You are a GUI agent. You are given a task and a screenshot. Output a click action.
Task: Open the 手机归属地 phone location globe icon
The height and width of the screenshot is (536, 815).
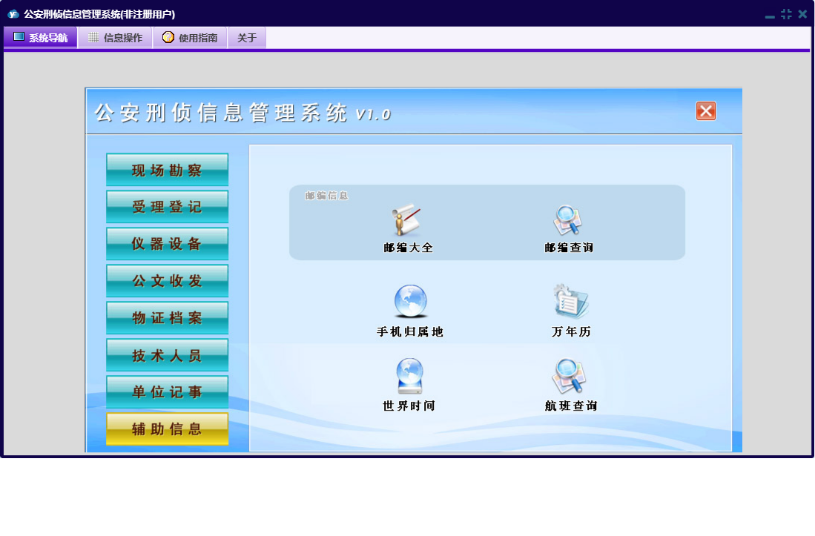point(410,302)
